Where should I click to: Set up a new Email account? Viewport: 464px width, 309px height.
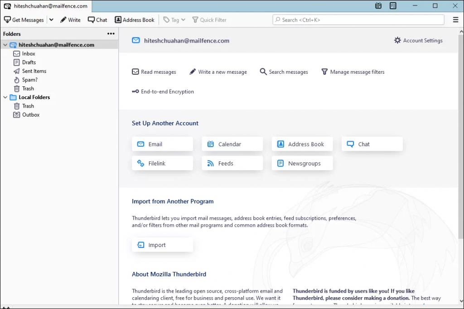click(x=163, y=144)
